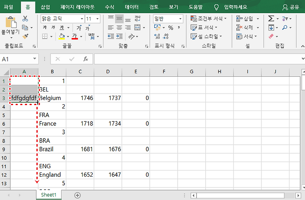Click the Paste clipboard icon
The height and width of the screenshot is (200, 305).
[x=11, y=22]
